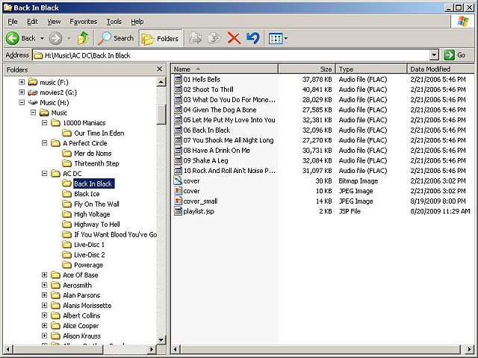Viewport: 478px width, 358px height.
Task: Click the folder tree scroll up arrow
Action: [161, 81]
